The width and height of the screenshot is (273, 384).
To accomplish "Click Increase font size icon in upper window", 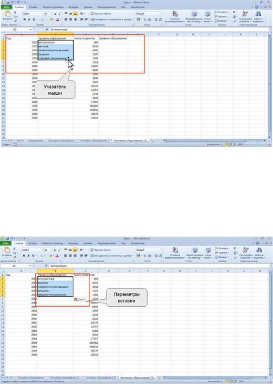I will 55,14.
